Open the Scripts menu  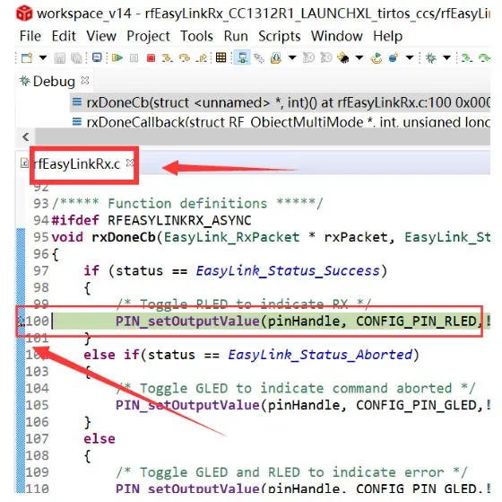(280, 36)
